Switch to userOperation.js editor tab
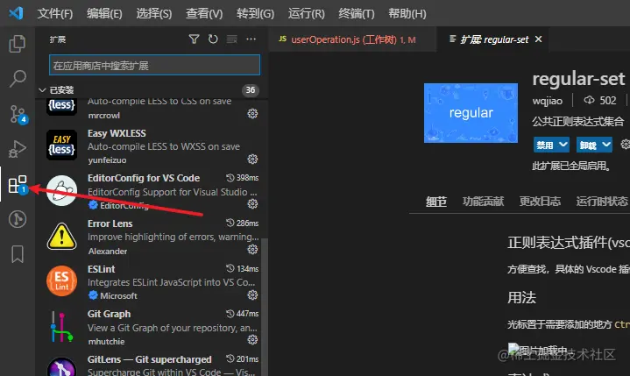This screenshot has height=376, width=630. (x=353, y=39)
